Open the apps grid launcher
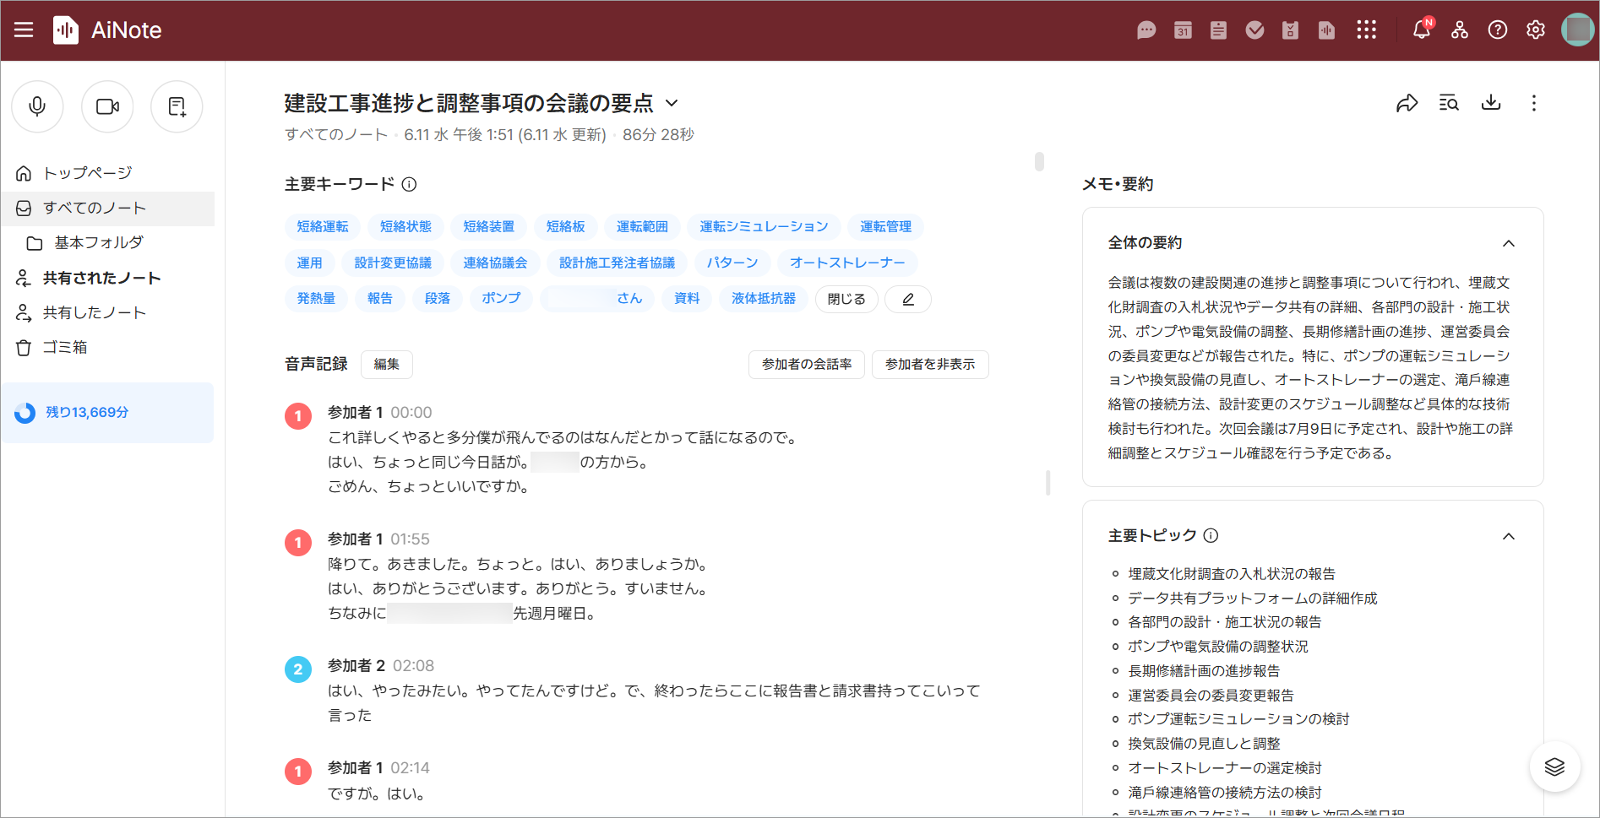The image size is (1600, 818). point(1366,30)
